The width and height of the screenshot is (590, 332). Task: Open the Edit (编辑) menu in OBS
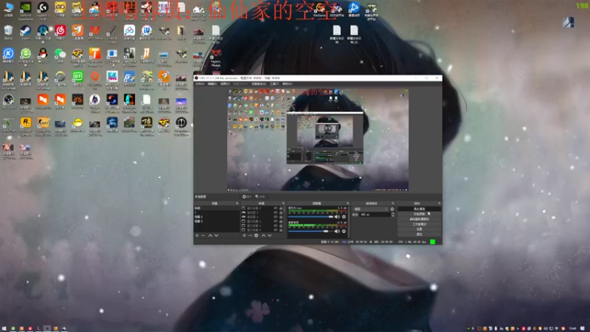[x=212, y=83]
